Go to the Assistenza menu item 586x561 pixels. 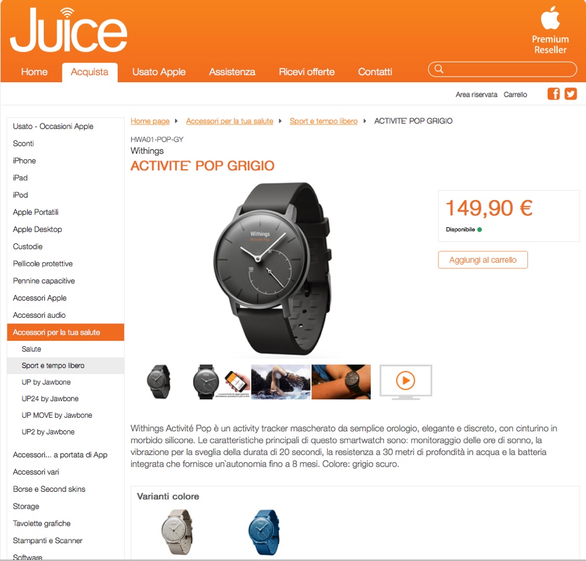coord(232,72)
